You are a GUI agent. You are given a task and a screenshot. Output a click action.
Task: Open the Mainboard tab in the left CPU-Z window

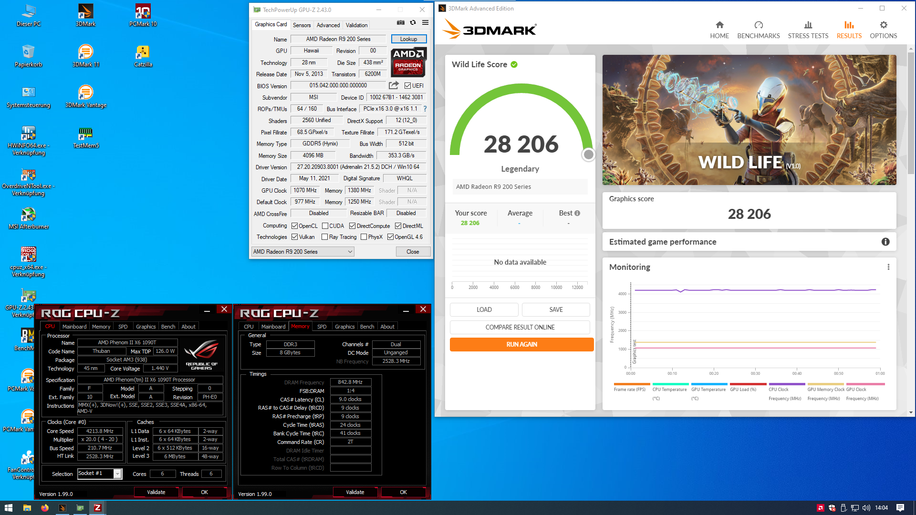click(x=74, y=327)
